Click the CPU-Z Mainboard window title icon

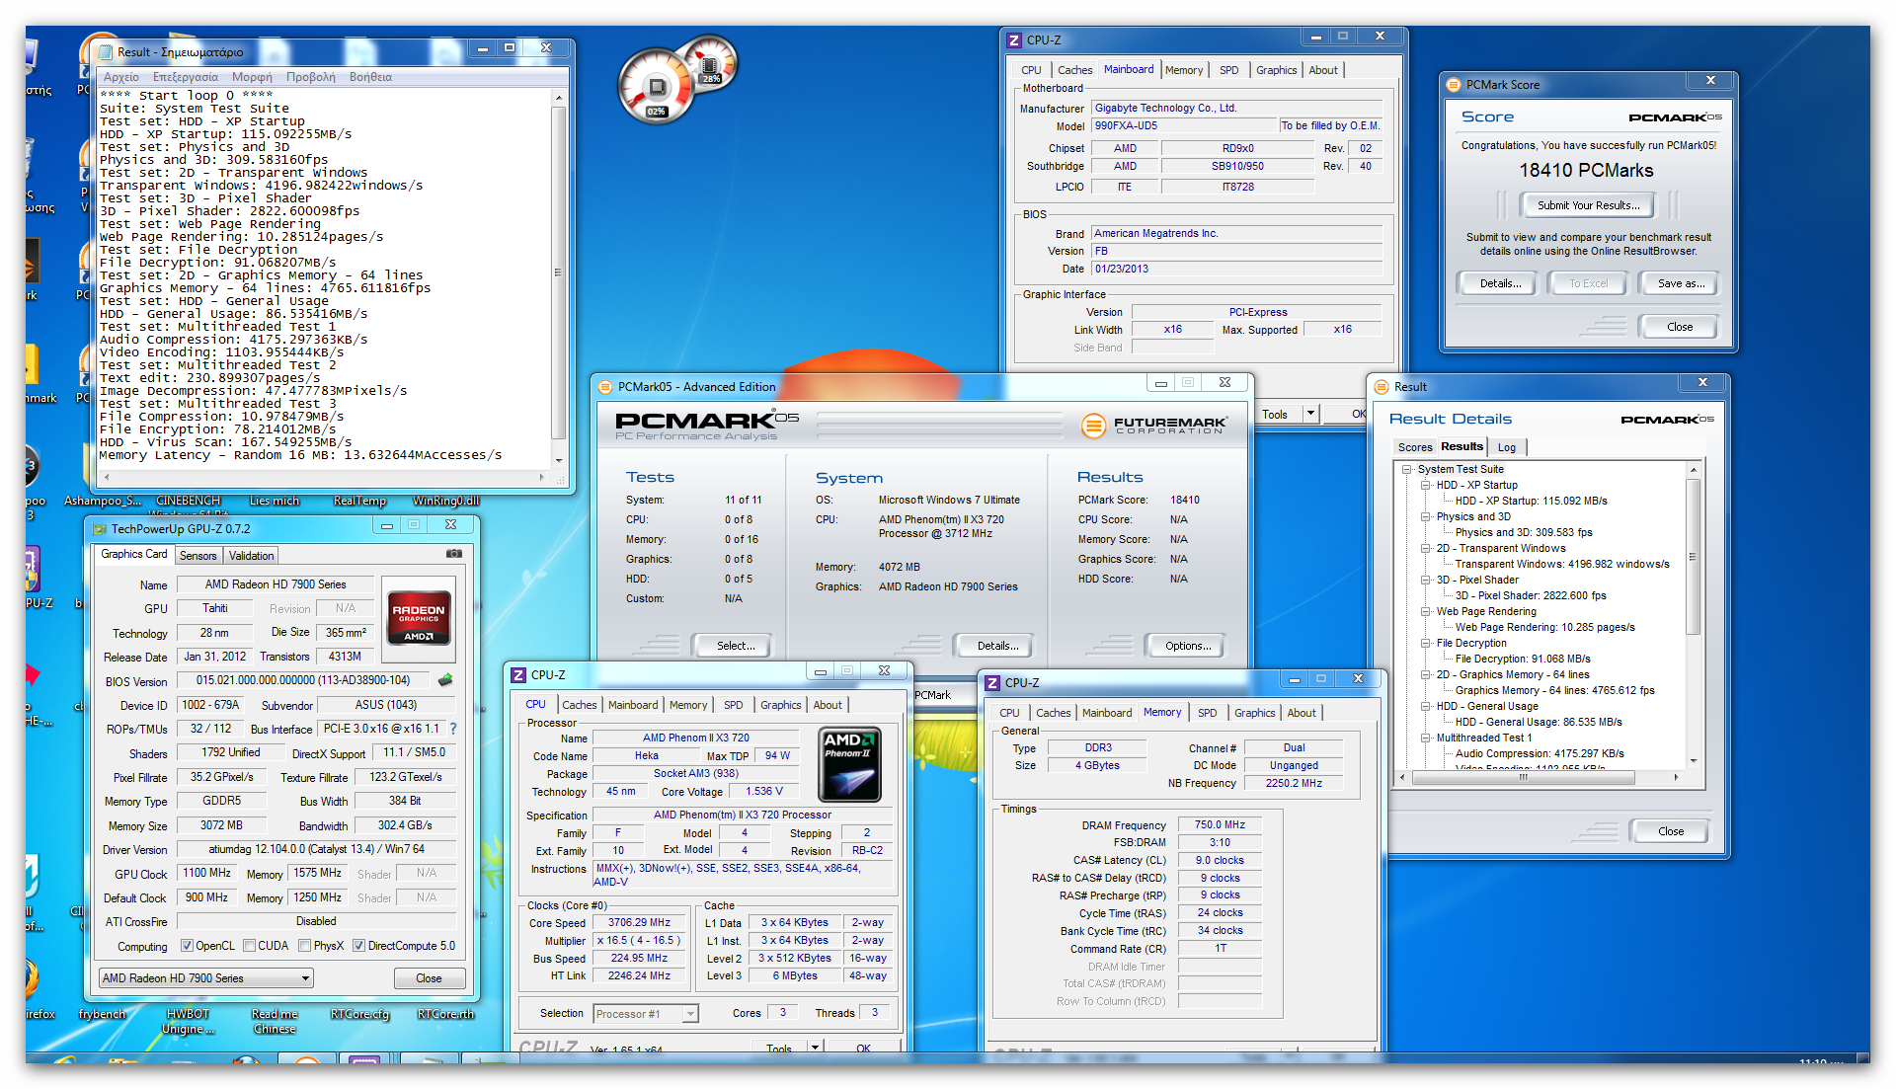(x=1014, y=40)
